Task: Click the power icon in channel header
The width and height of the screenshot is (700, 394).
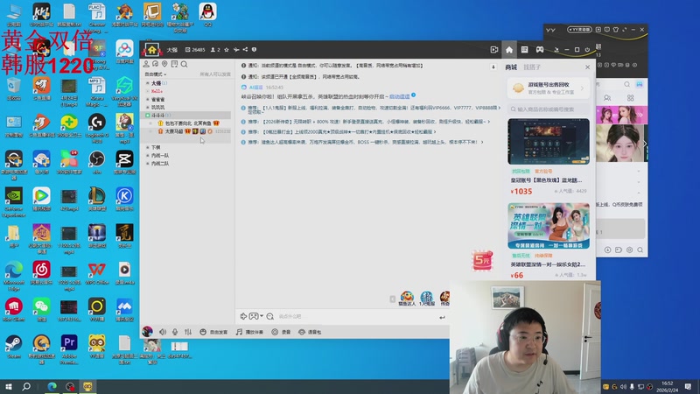Action: [x=587, y=50]
